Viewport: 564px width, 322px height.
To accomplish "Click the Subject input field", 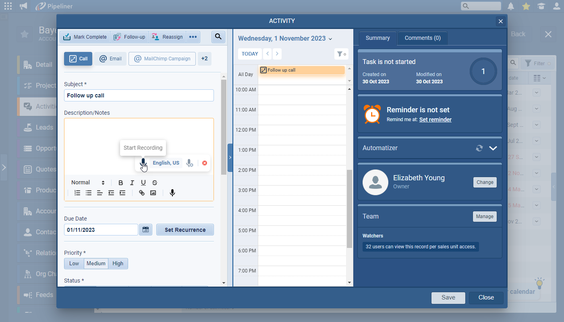I will coord(139,95).
